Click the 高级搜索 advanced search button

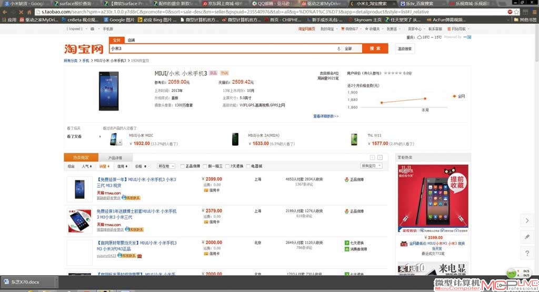[x=405, y=49]
